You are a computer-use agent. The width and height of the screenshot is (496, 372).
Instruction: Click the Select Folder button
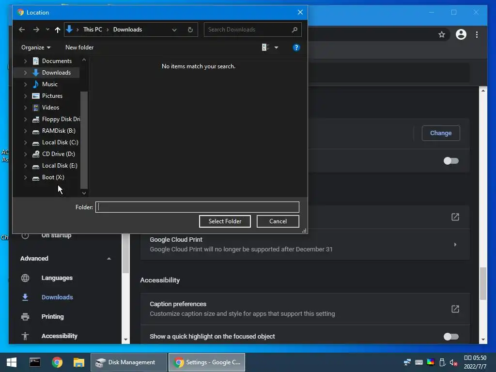[x=225, y=221]
